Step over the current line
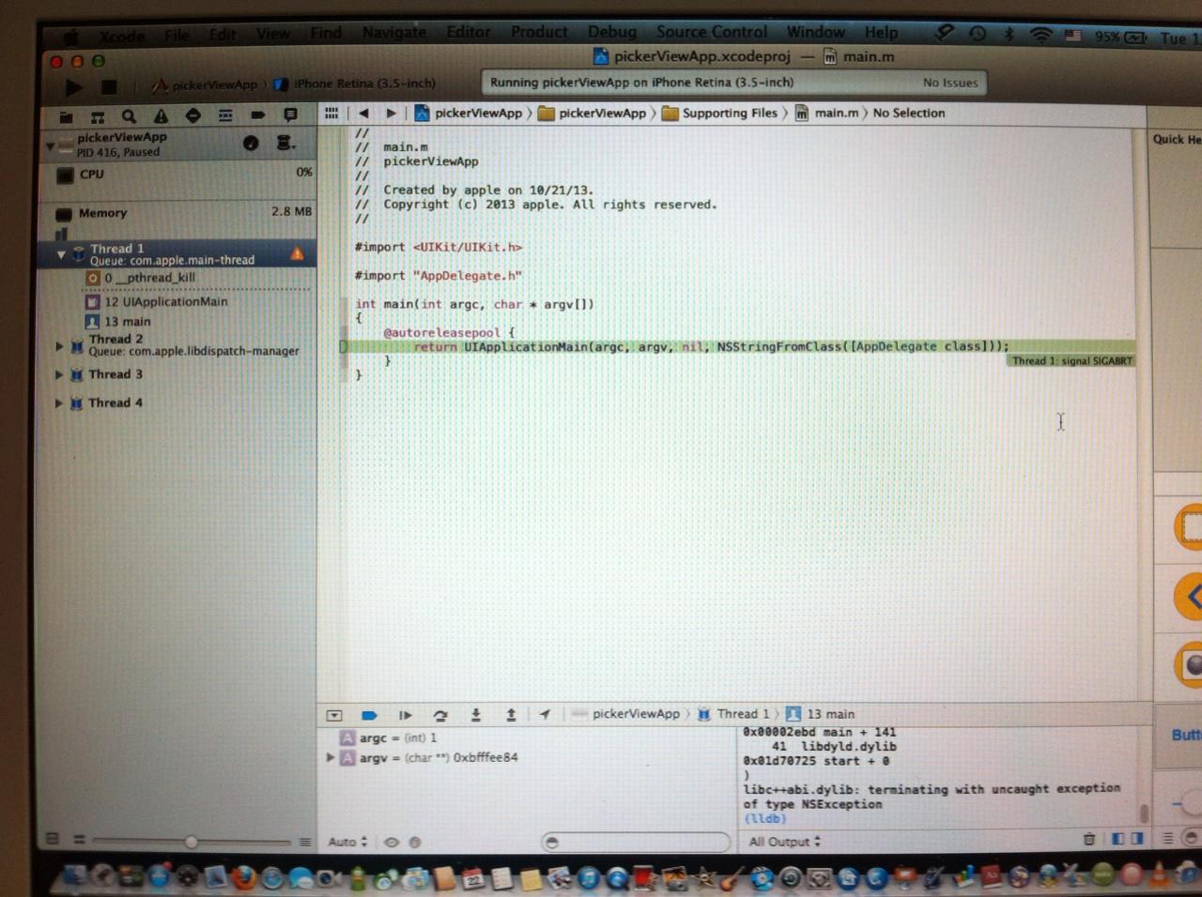Viewport: 1202px width, 897px height. tap(439, 715)
